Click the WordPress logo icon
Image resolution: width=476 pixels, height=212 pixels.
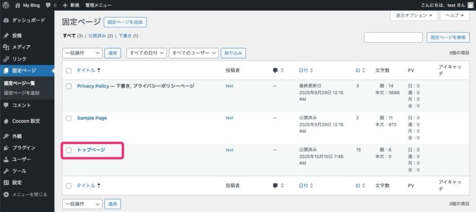(6, 5)
